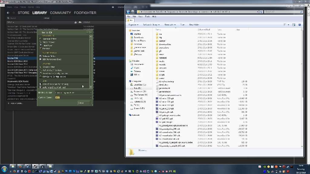Switch to the Steam STORE tab
Image resolution: width=310 pixels, height=174 pixels.
(x=23, y=13)
